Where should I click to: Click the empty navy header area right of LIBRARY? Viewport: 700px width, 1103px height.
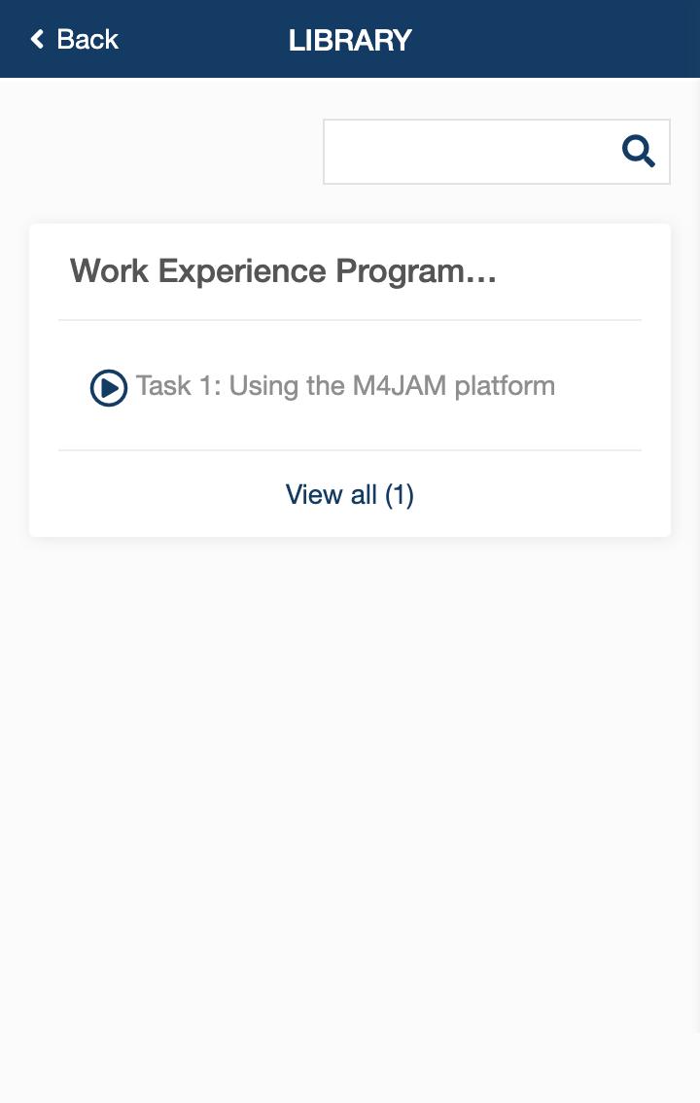pyautogui.click(x=564, y=39)
